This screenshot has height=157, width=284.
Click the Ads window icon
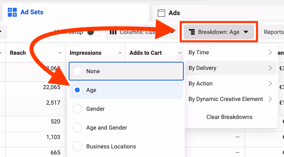pyautogui.click(x=161, y=13)
